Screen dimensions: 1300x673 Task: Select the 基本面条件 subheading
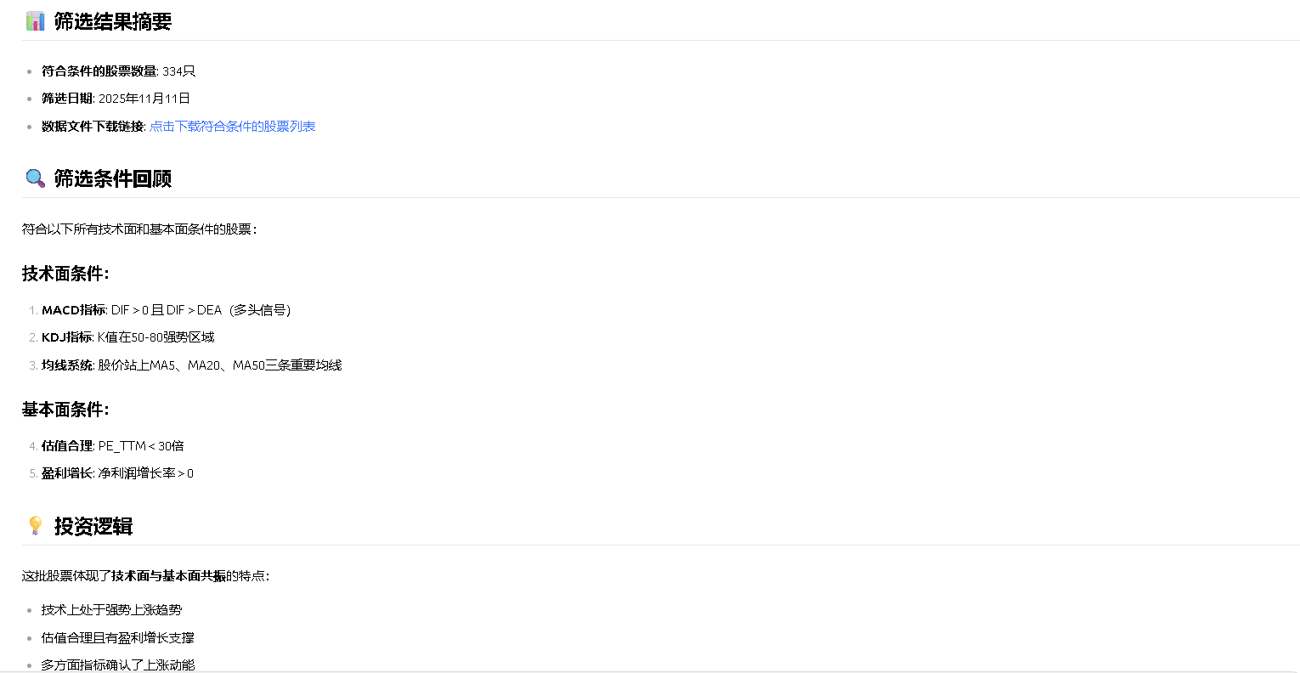tap(65, 410)
